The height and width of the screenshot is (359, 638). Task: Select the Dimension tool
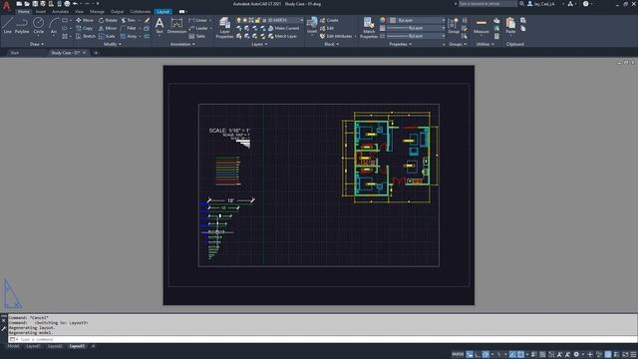click(x=176, y=25)
